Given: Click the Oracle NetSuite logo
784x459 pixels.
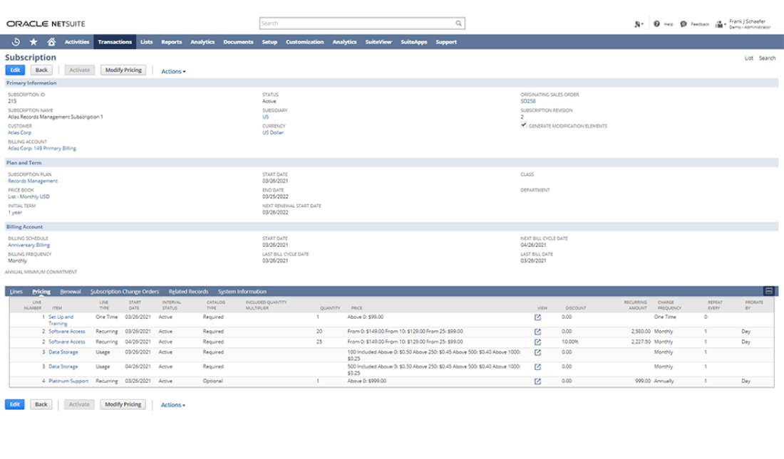Looking at the screenshot, I should pos(46,24).
